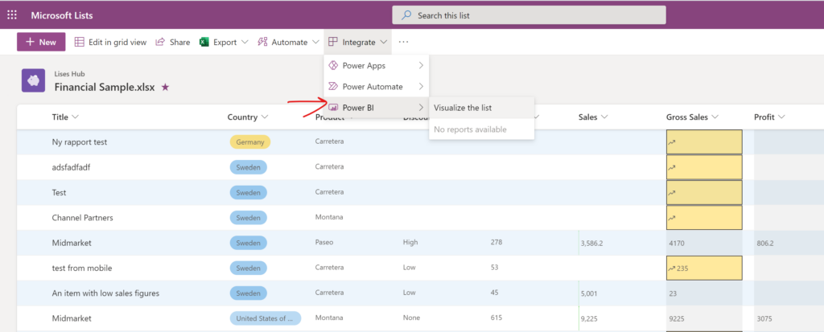Choose Visualize the list option
The image size is (824, 332).
463,108
